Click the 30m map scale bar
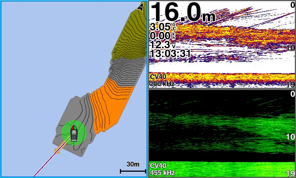296x178 pixels. pos(133,171)
